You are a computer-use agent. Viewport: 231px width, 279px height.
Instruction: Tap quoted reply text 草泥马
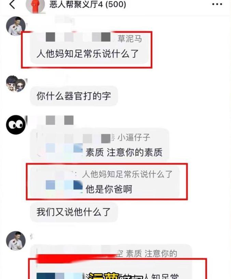(130, 39)
